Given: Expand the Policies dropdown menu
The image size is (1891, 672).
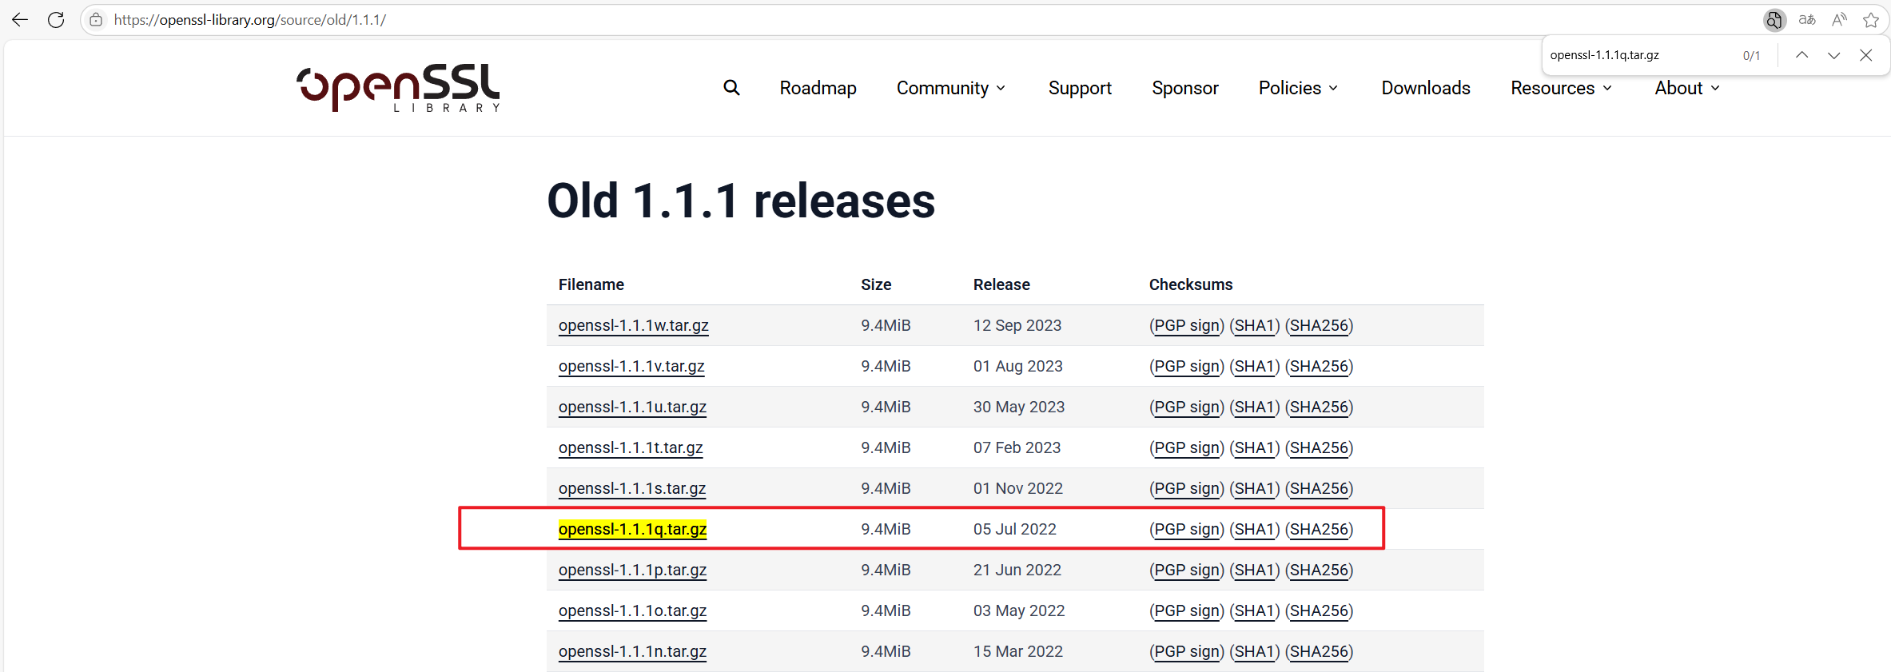Looking at the screenshot, I should tap(1299, 88).
